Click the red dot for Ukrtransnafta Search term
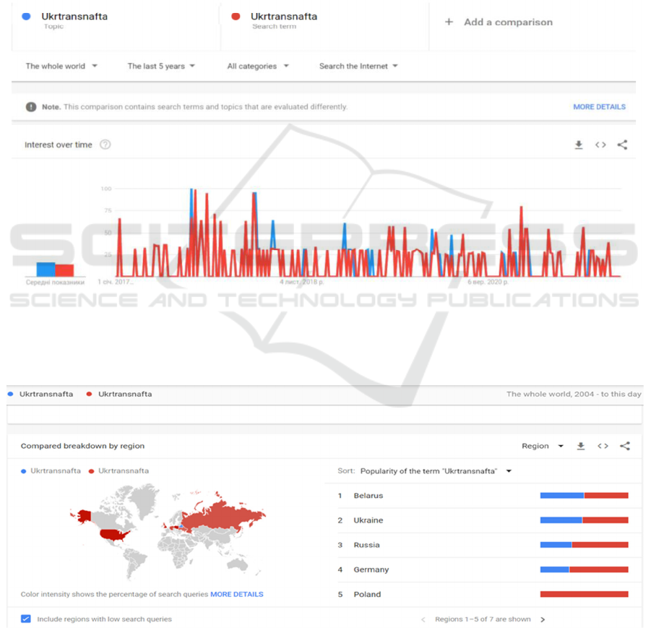The height and width of the screenshot is (628, 651). [x=236, y=17]
